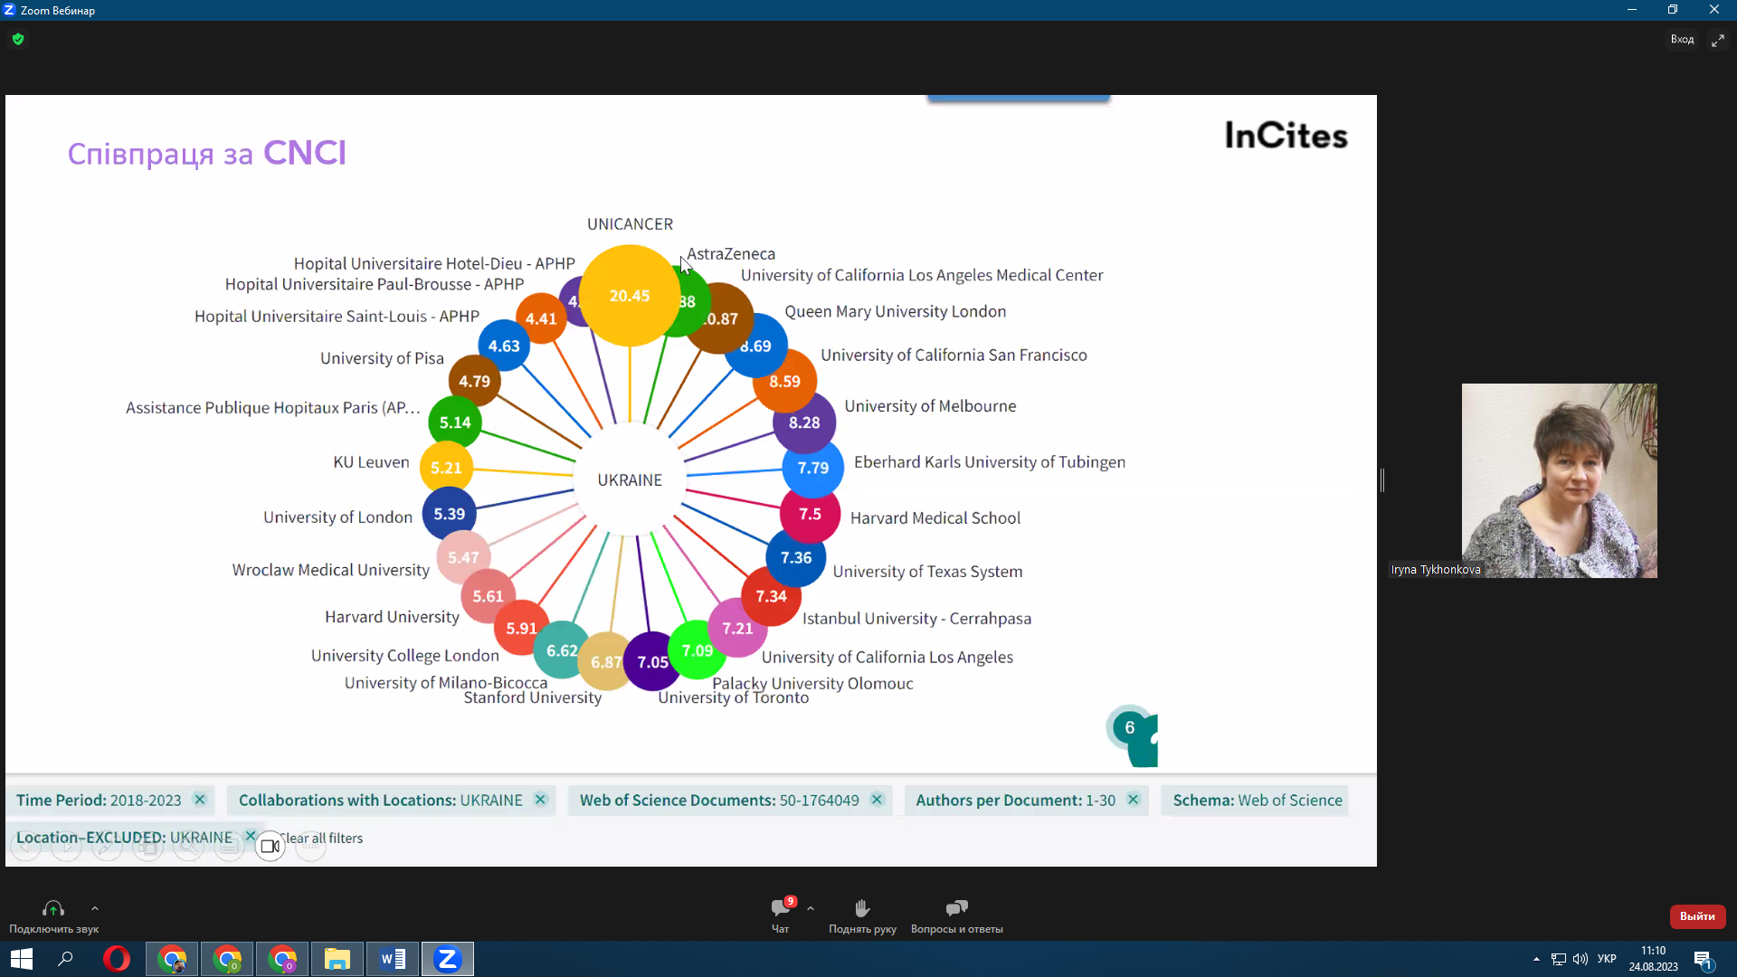Click Schema: Web of Science filter chip

click(1257, 800)
